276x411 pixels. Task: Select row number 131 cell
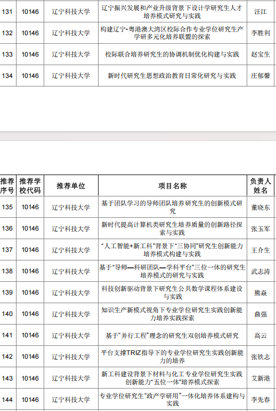(7, 12)
